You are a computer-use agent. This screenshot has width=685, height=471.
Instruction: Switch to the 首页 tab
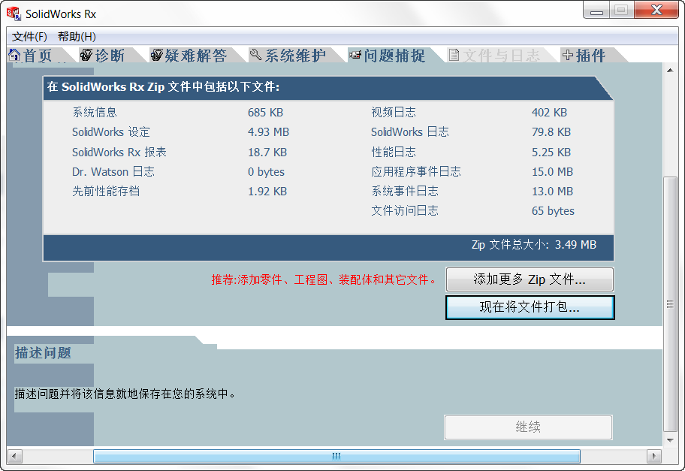coord(38,55)
